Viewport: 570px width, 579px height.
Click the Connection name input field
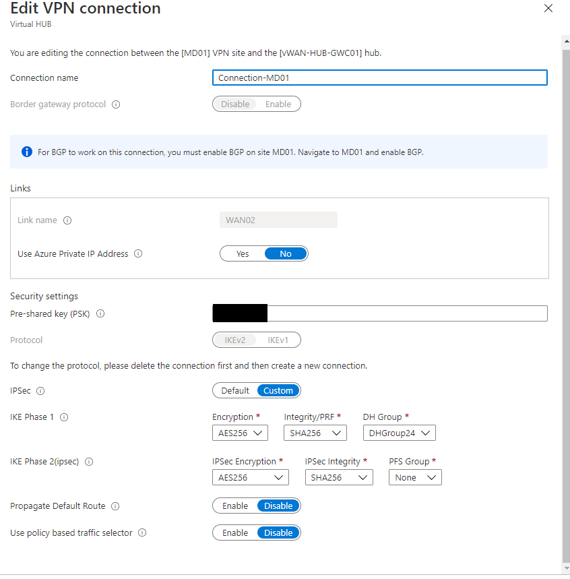point(379,78)
